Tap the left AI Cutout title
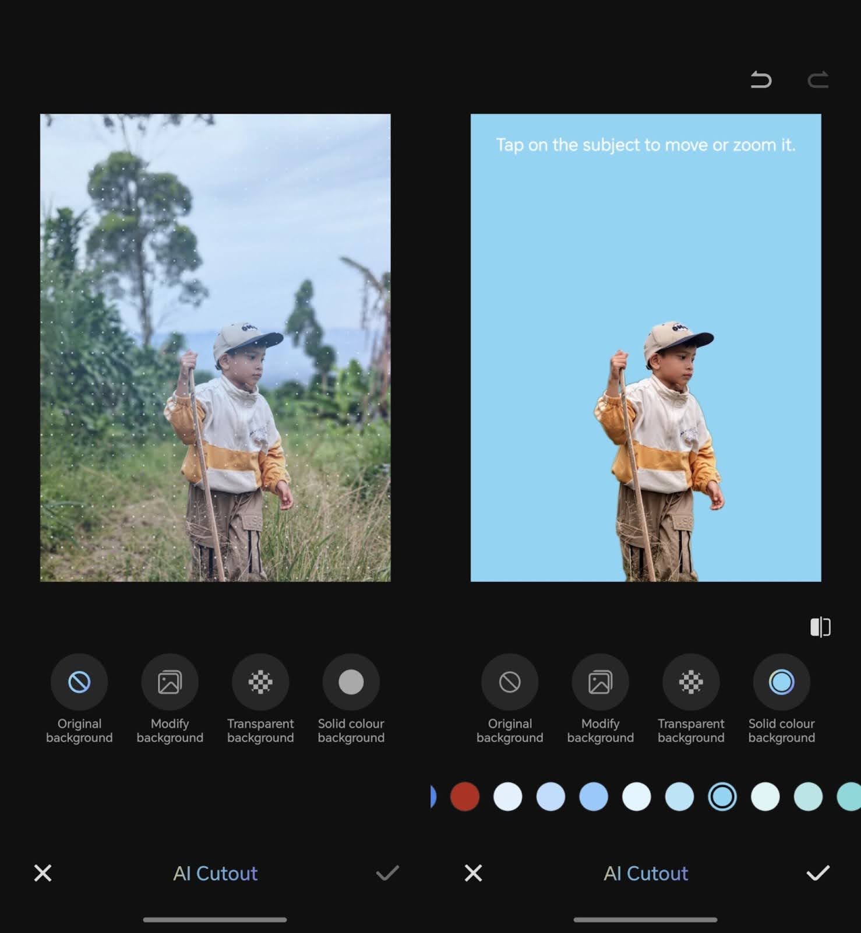The width and height of the screenshot is (861, 933). click(215, 873)
